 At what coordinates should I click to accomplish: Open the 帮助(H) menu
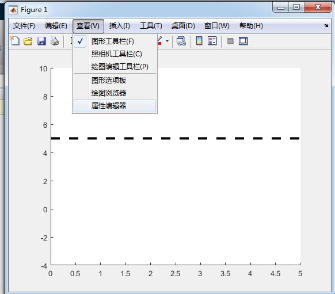pyautogui.click(x=251, y=26)
